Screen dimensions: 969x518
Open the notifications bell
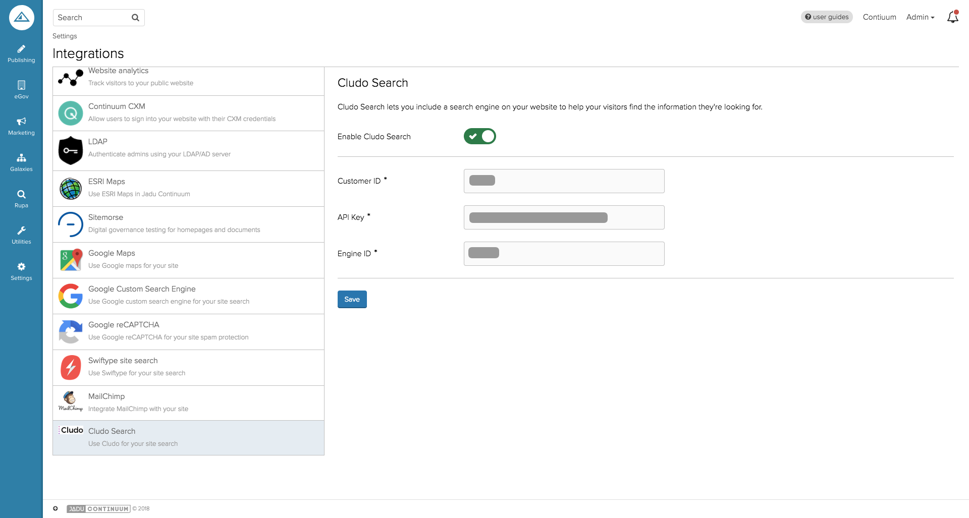pyautogui.click(x=952, y=17)
